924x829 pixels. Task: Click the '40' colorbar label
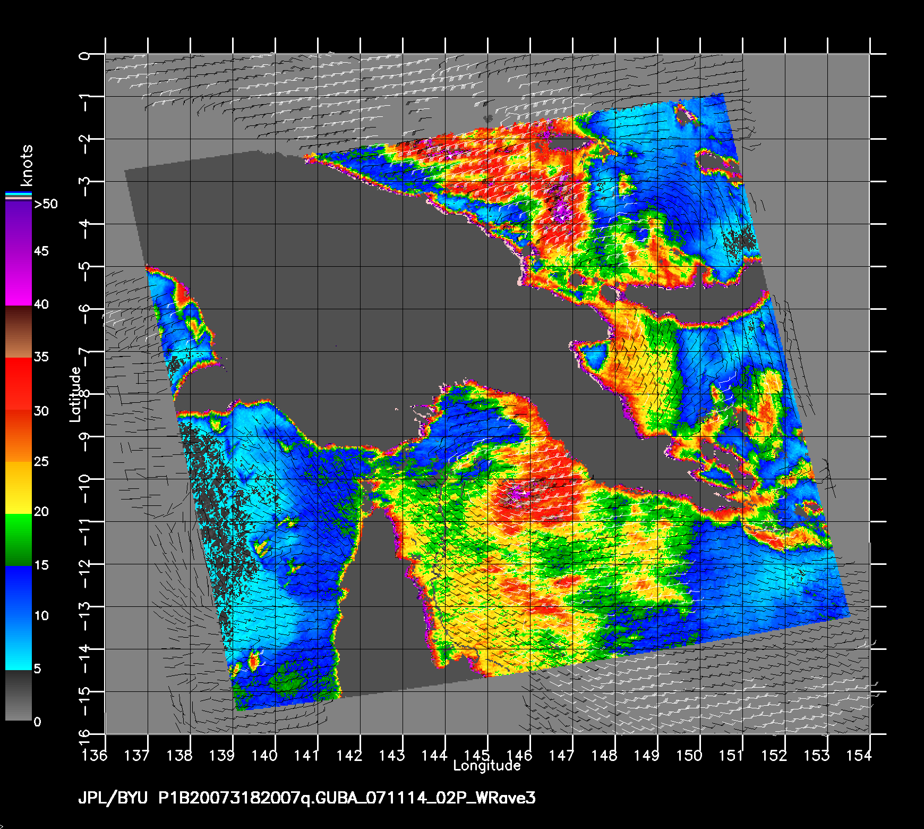pyautogui.click(x=41, y=304)
